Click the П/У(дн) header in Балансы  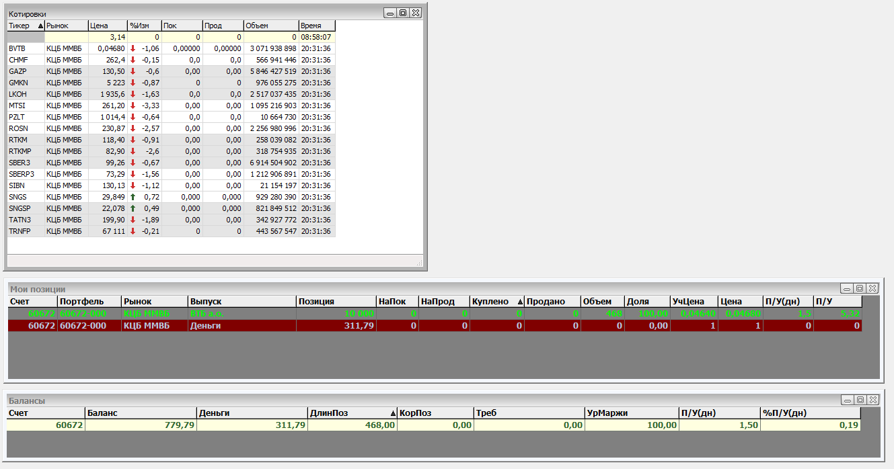tap(719, 413)
